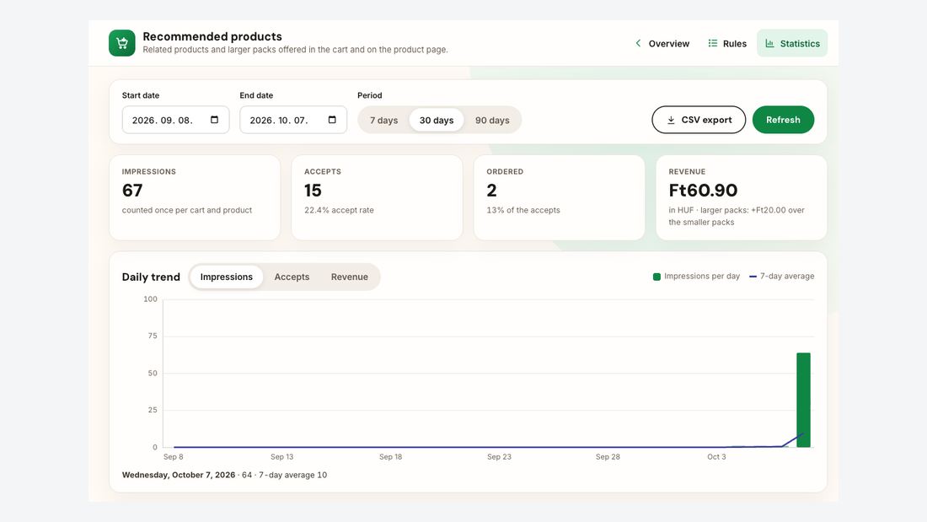927x522 pixels.
Task: Click the 'Wednesday, October 7, 2026' summary text
Action: [179, 475]
